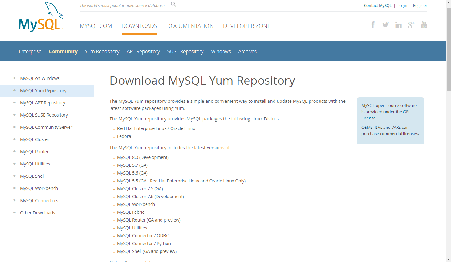Open Other Downloads sidebar item
The height and width of the screenshot is (262, 451).
click(38, 213)
